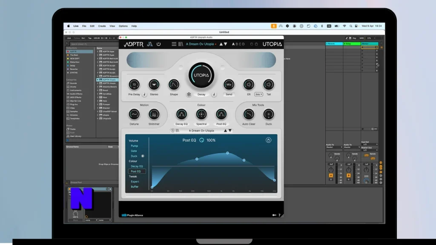Screen dimensions: 436x245
Task: Open the Expert page in the sidebar
Action: click(x=135, y=182)
